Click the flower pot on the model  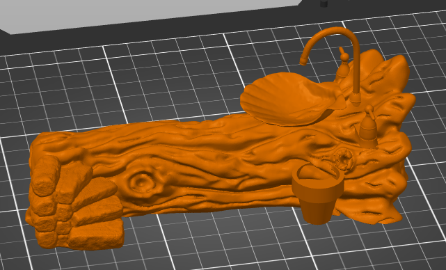(318, 193)
